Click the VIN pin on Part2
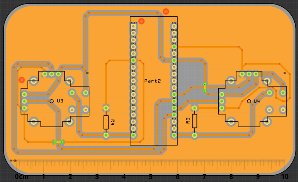Screen dimensions: 298x182 click(x=174, y=40)
